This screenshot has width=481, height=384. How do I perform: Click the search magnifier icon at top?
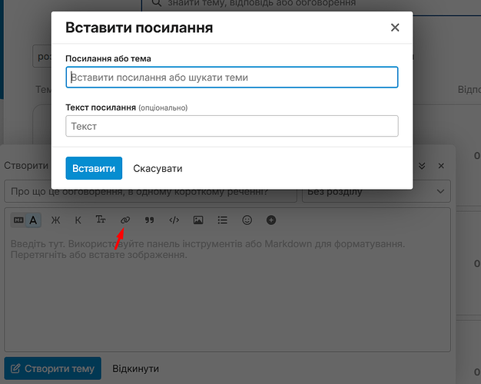157,3
